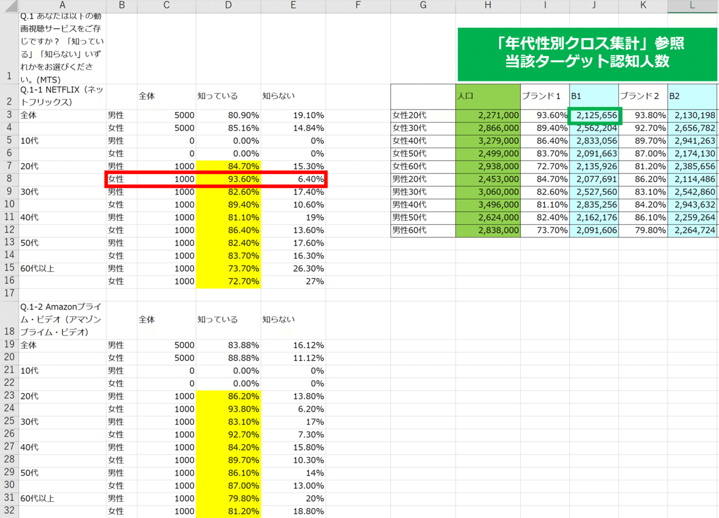Select column F header

pyautogui.click(x=358, y=6)
